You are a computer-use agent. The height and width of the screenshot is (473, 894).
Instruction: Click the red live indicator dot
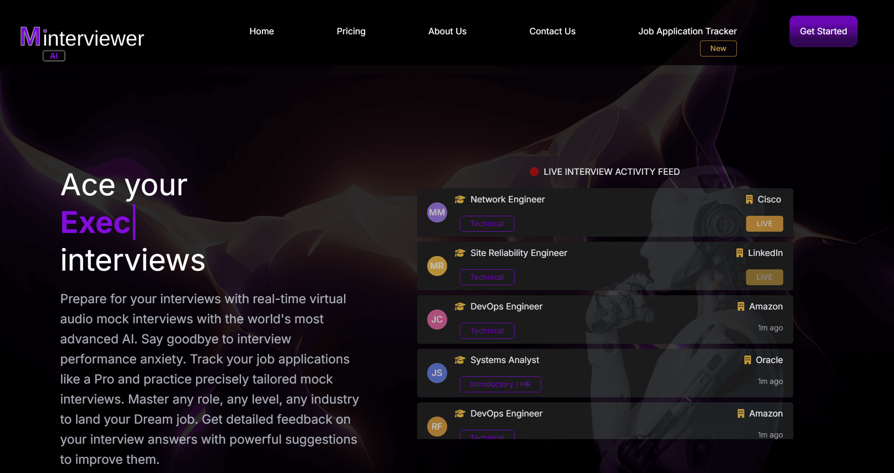tap(534, 171)
